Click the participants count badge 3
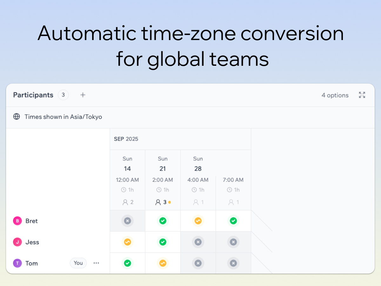The image size is (381, 286). coord(63,95)
